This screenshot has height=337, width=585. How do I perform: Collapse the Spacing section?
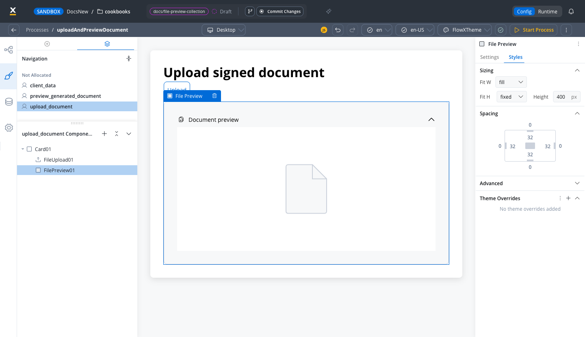point(577,113)
